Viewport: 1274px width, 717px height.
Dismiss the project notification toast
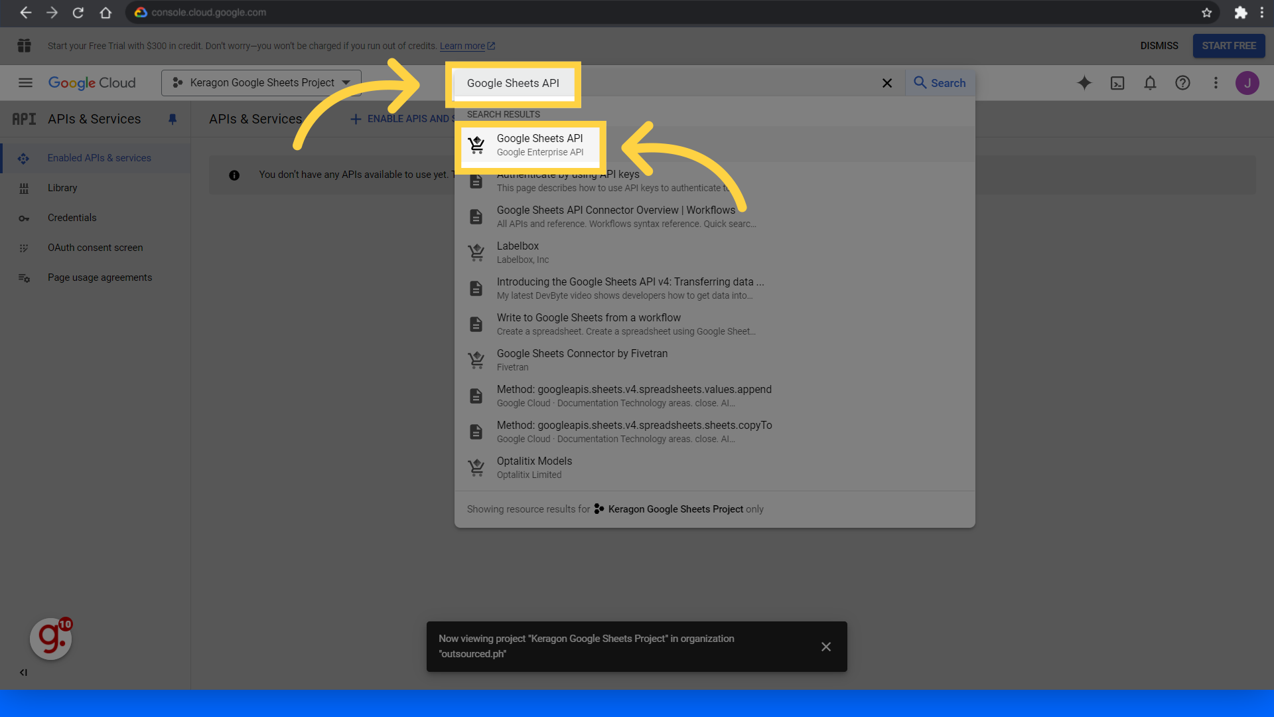coord(826,647)
